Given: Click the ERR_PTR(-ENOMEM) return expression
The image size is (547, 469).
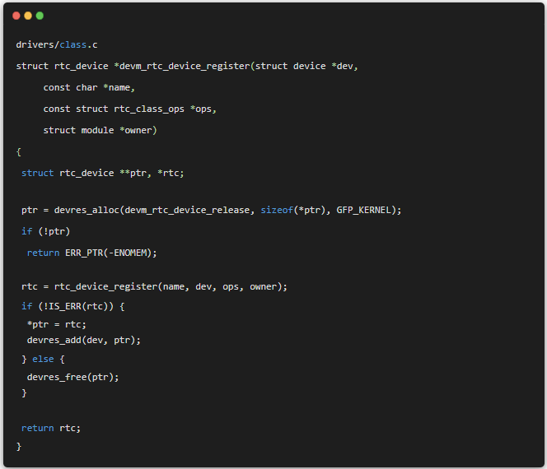Looking at the screenshot, I should click(x=110, y=253).
